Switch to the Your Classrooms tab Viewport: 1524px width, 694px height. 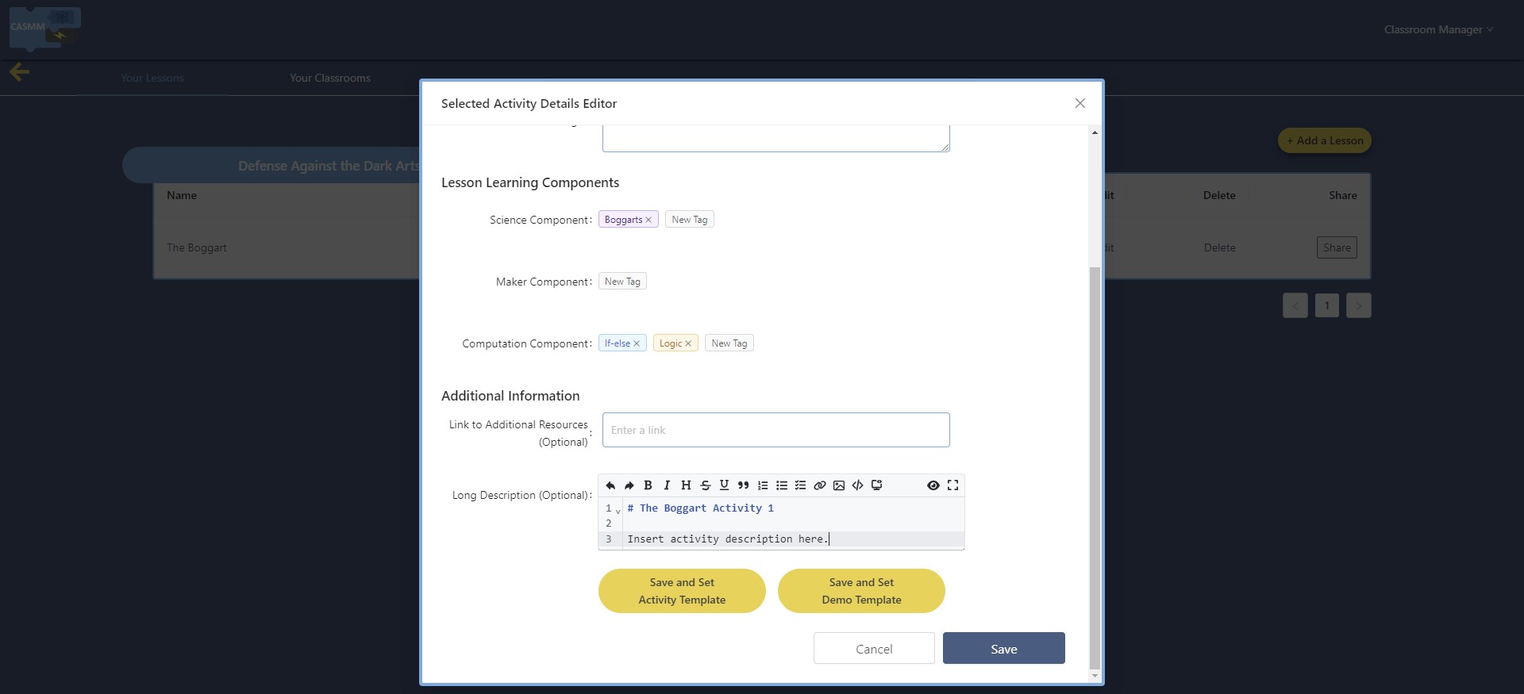tap(330, 78)
